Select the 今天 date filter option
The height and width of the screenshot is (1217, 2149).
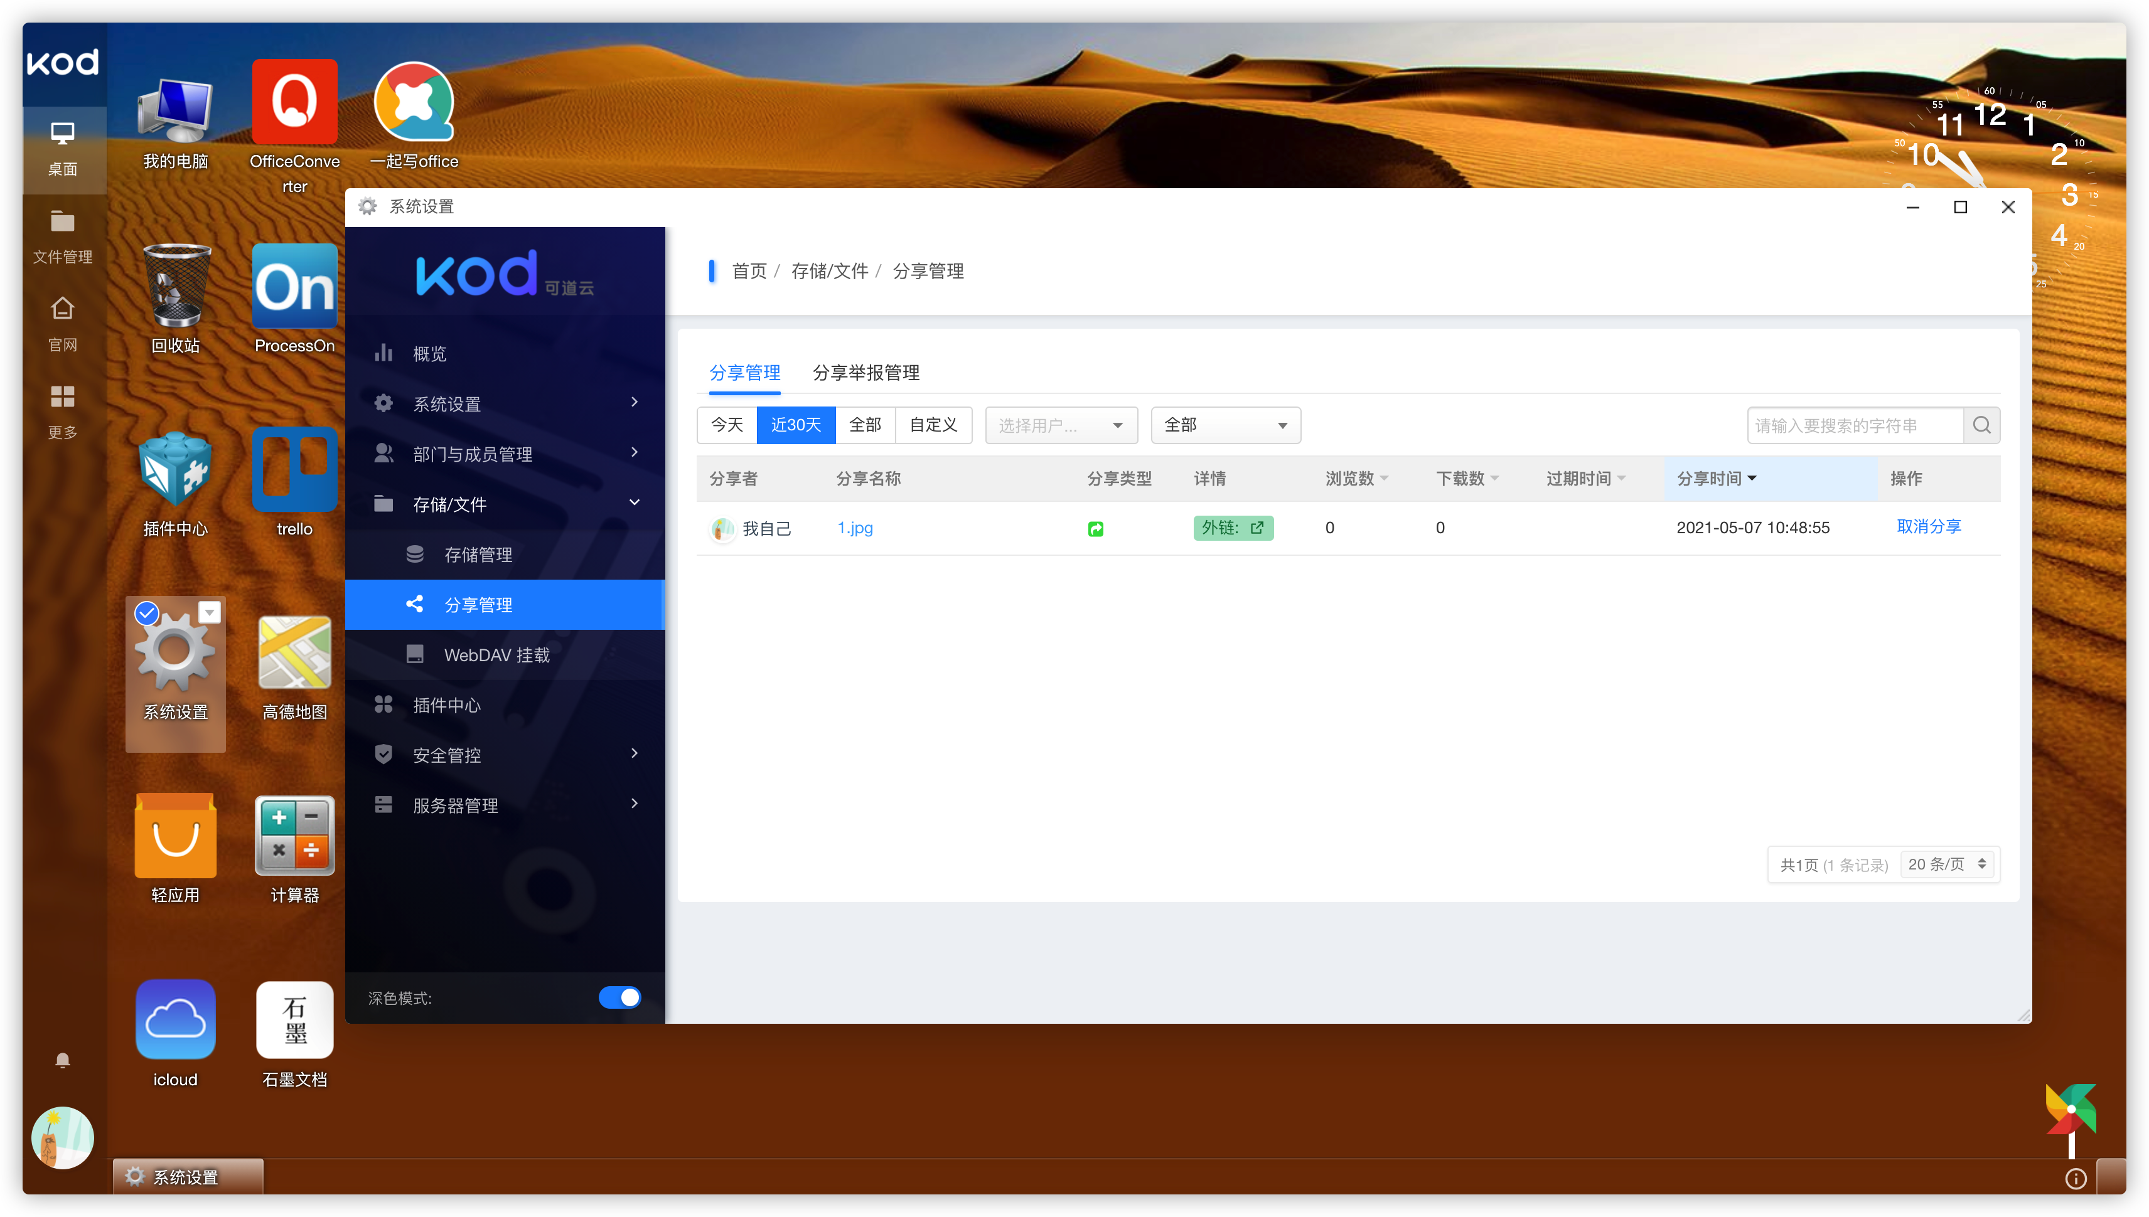tap(727, 425)
